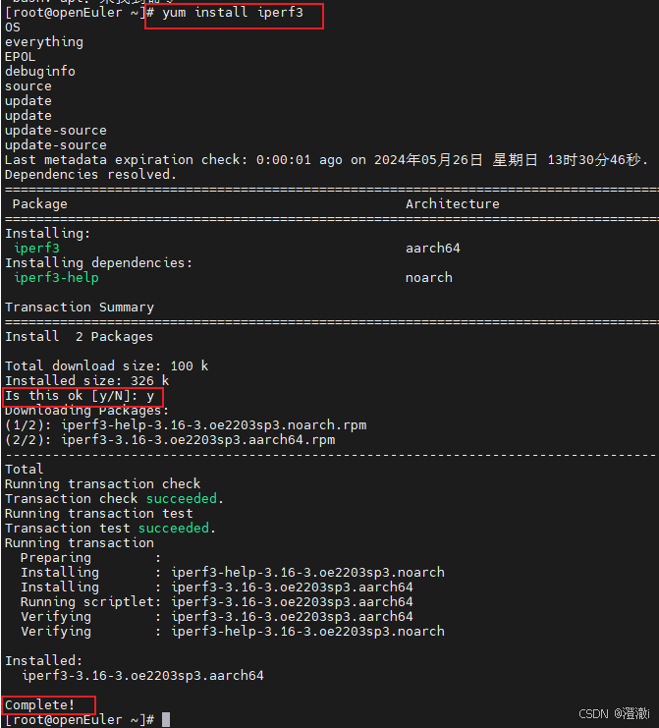Click the 'EPOL' repository line
659x728 pixels.
tap(20, 57)
